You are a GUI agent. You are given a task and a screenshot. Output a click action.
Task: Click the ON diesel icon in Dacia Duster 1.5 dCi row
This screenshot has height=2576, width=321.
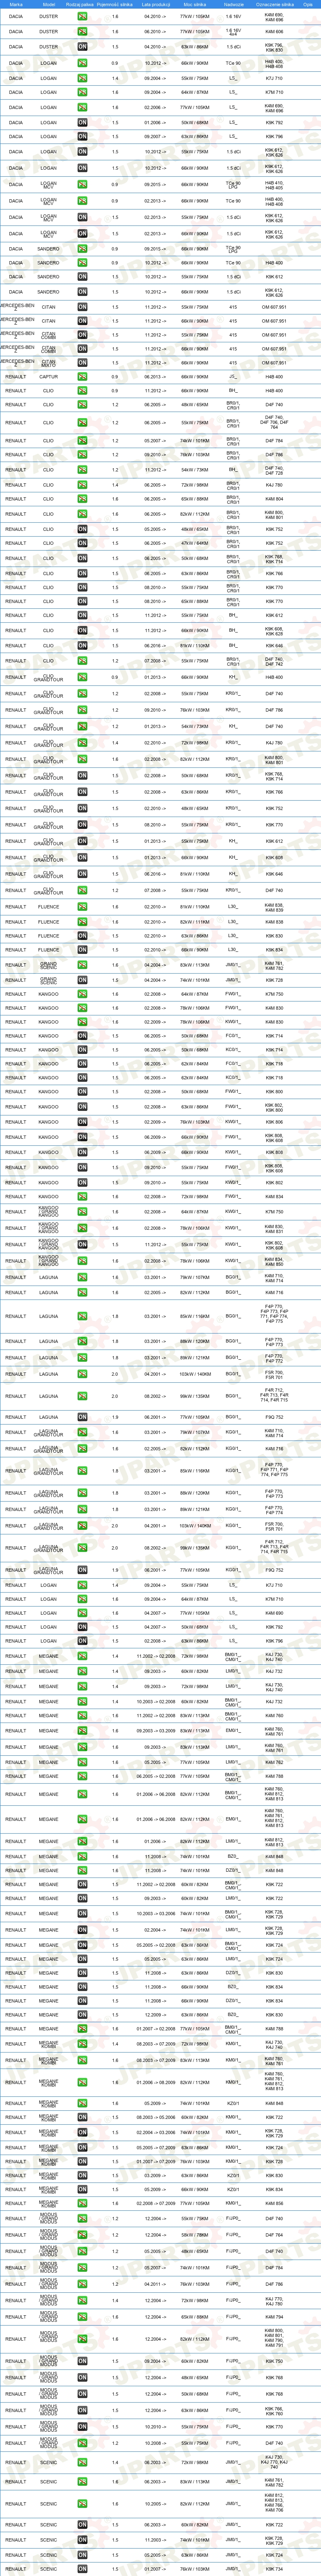click(x=82, y=47)
